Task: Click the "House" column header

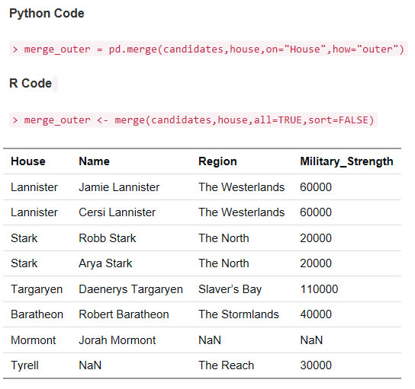Action: tap(28, 161)
